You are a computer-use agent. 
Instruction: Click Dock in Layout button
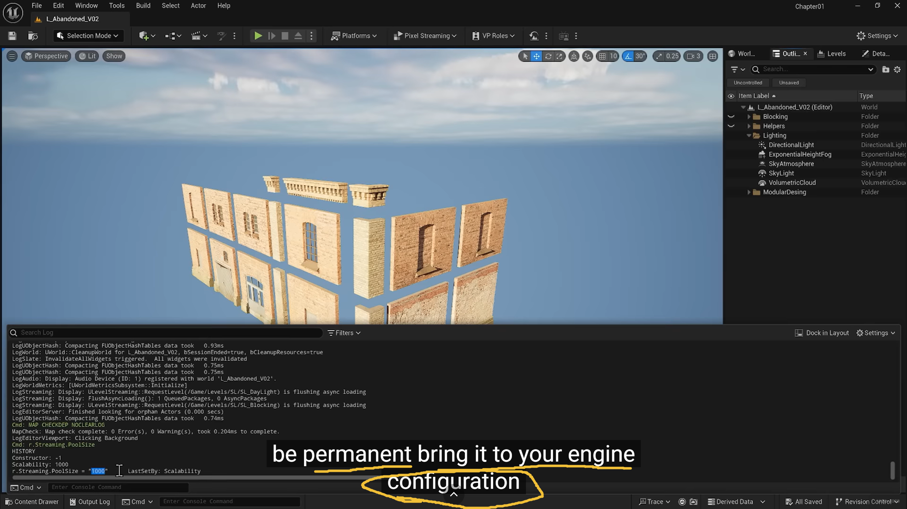tap(822, 333)
